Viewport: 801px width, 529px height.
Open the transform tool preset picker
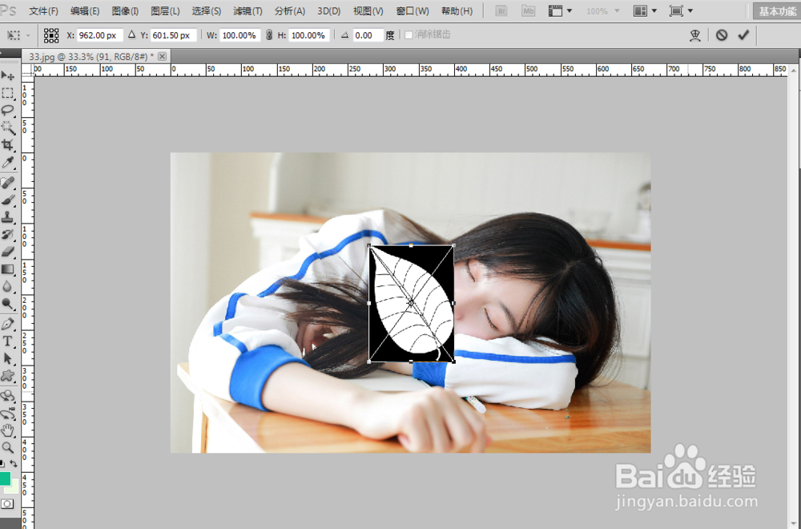click(18, 35)
